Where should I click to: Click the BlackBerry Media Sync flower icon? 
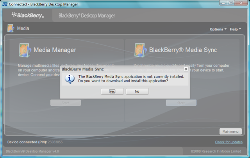(x=141, y=50)
